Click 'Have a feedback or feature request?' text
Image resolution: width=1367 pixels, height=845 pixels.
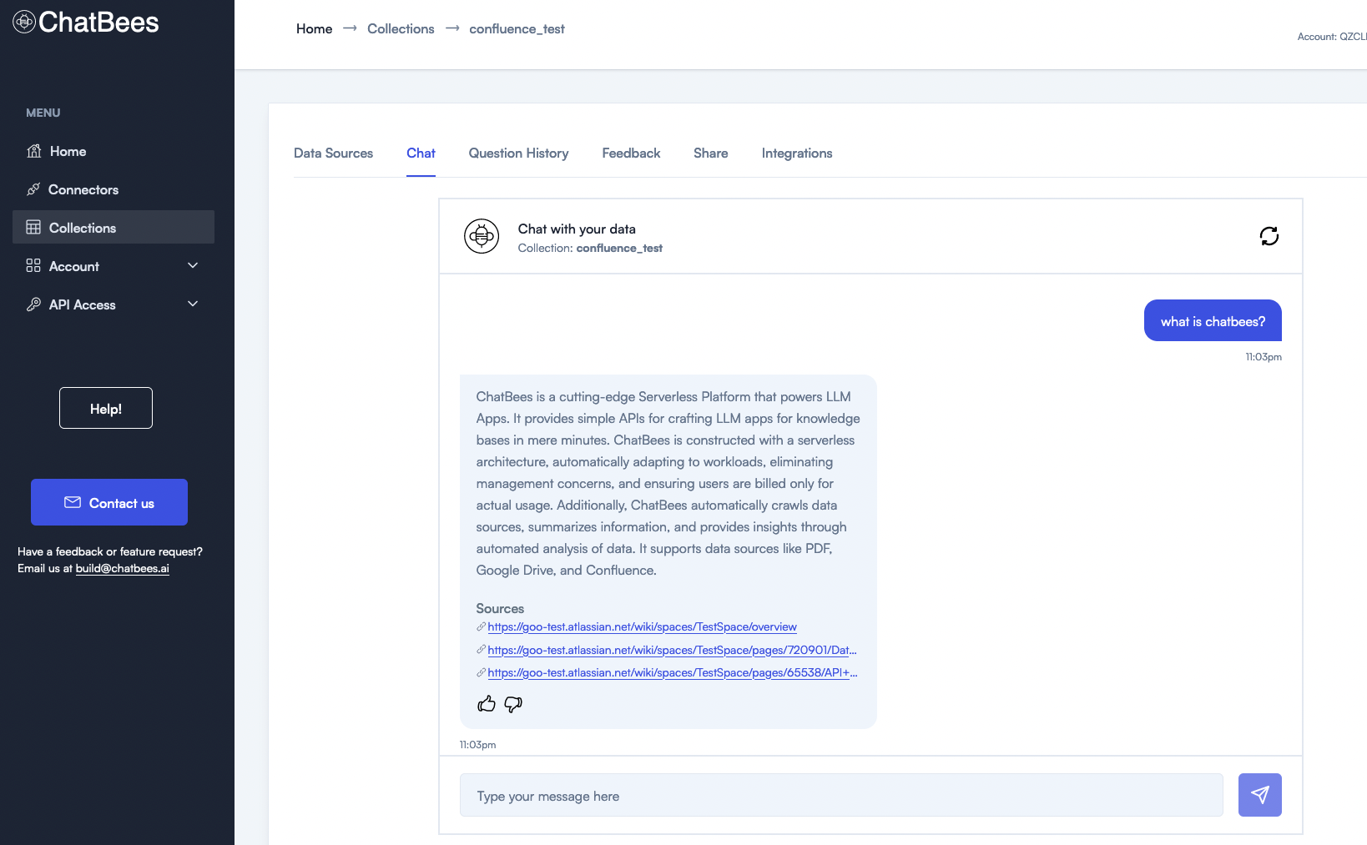tap(110, 551)
